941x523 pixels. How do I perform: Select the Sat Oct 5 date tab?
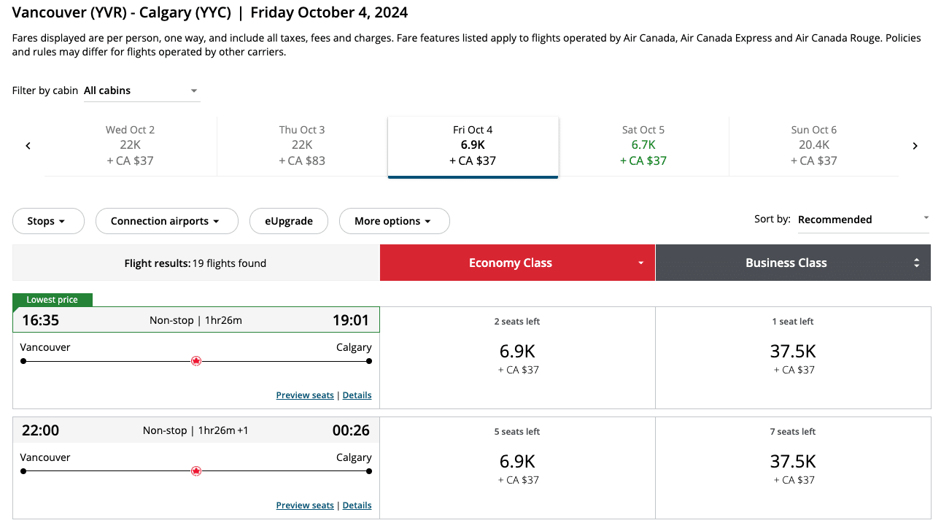pos(643,145)
